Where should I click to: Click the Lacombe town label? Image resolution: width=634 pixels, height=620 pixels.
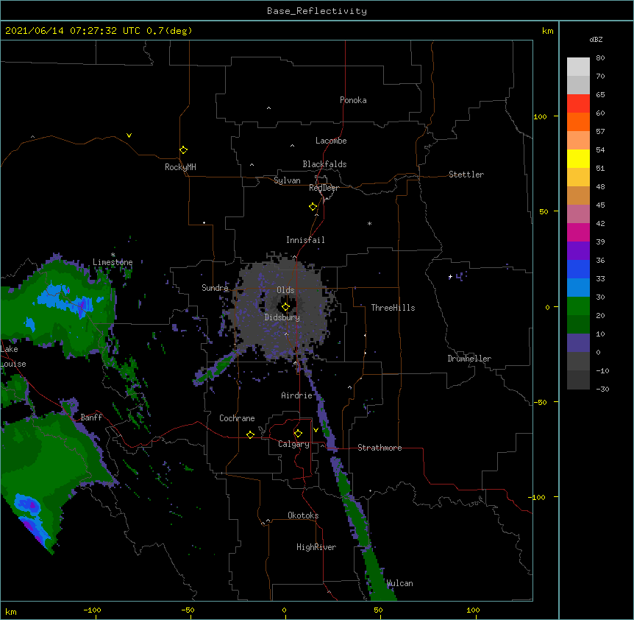click(x=331, y=141)
